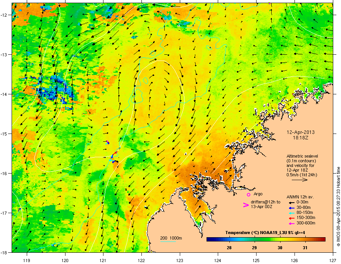Click the Temperature NOAA19_L3U colorbar title
Image resolution: width=341 pixels, height=264 pixels.
click(x=265, y=233)
